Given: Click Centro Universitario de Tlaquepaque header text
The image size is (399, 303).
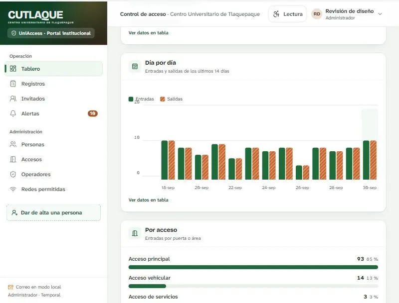Looking at the screenshot, I should pyautogui.click(x=215, y=14).
